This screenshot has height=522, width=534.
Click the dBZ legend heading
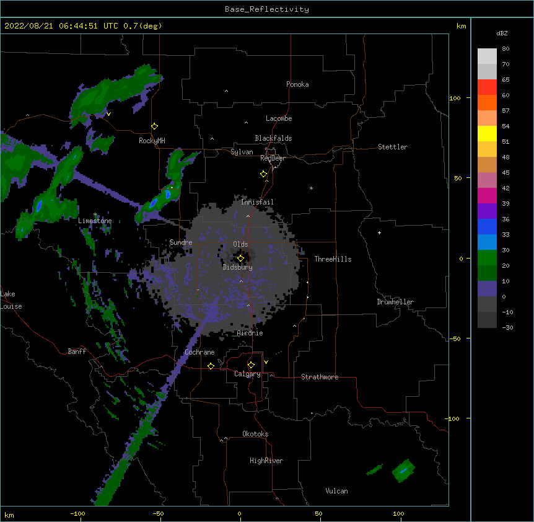[502, 33]
